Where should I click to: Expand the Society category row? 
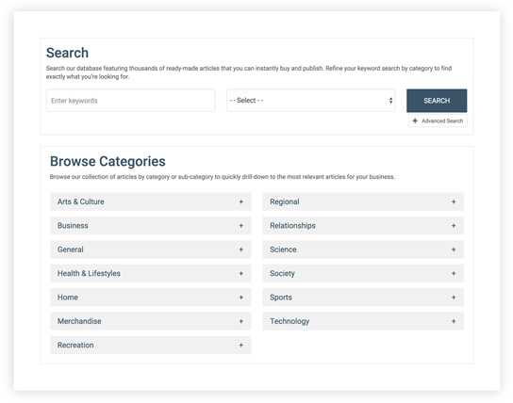[363, 273]
